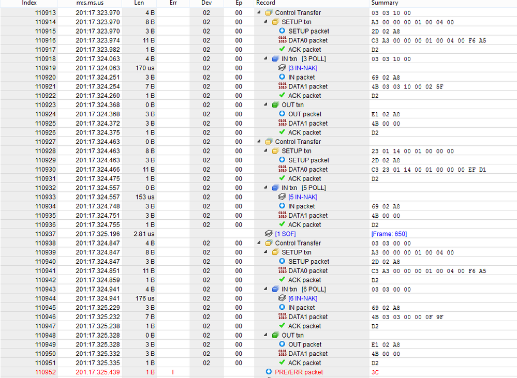Click the blue IN txn [6 POLL] icon
The image size is (517, 378).
click(x=275, y=289)
